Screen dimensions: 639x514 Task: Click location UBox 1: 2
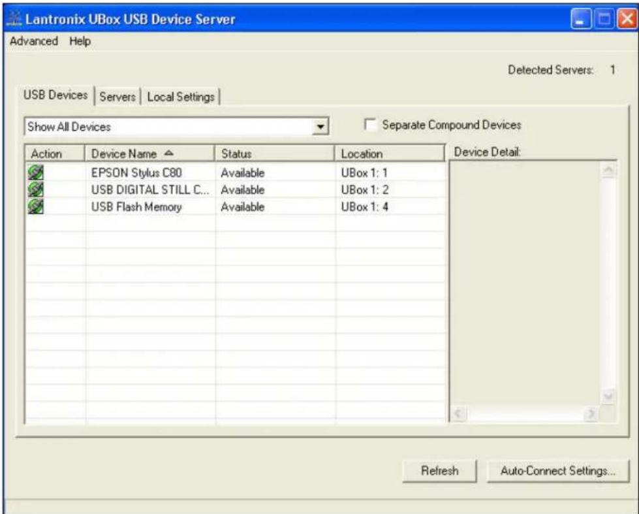(x=365, y=189)
